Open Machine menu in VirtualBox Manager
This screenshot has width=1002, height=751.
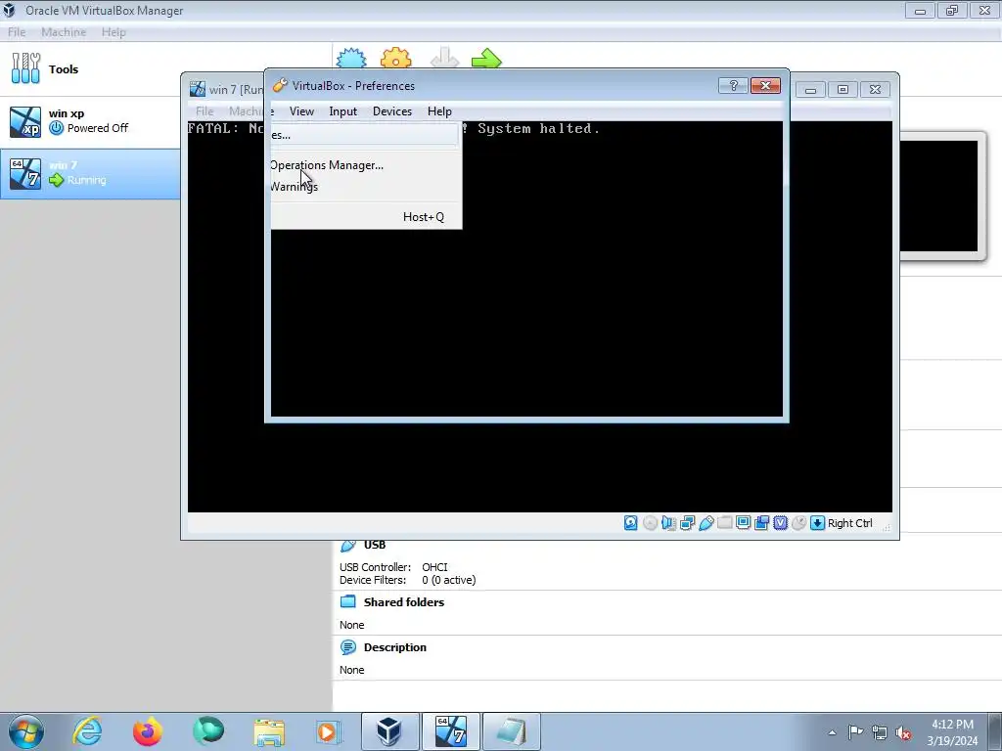pyautogui.click(x=64, y=32)
